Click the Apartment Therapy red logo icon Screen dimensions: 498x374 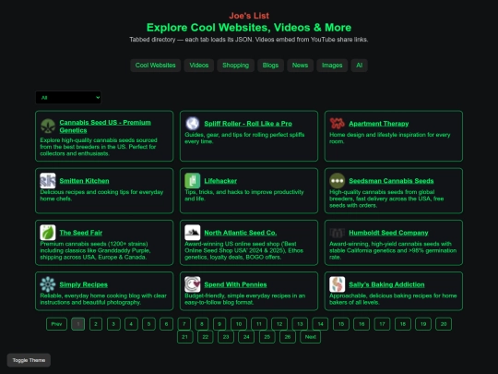(337, 124)
